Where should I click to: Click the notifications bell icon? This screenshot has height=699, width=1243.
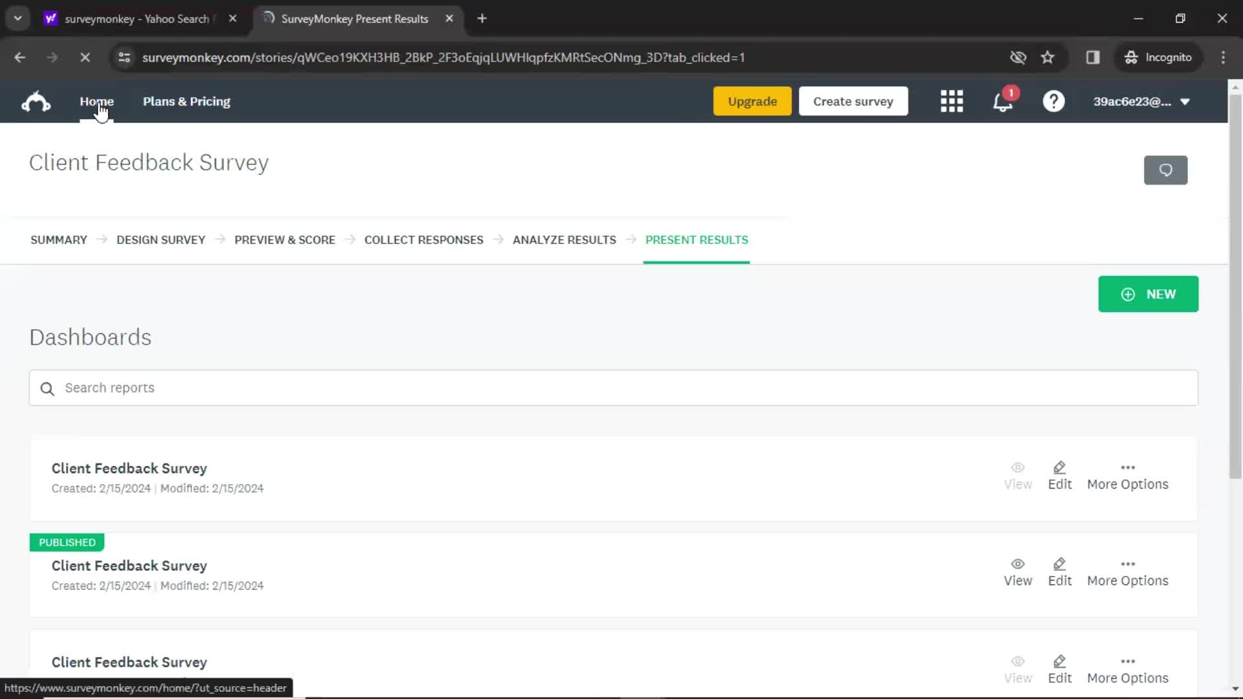coord(1004,101)
